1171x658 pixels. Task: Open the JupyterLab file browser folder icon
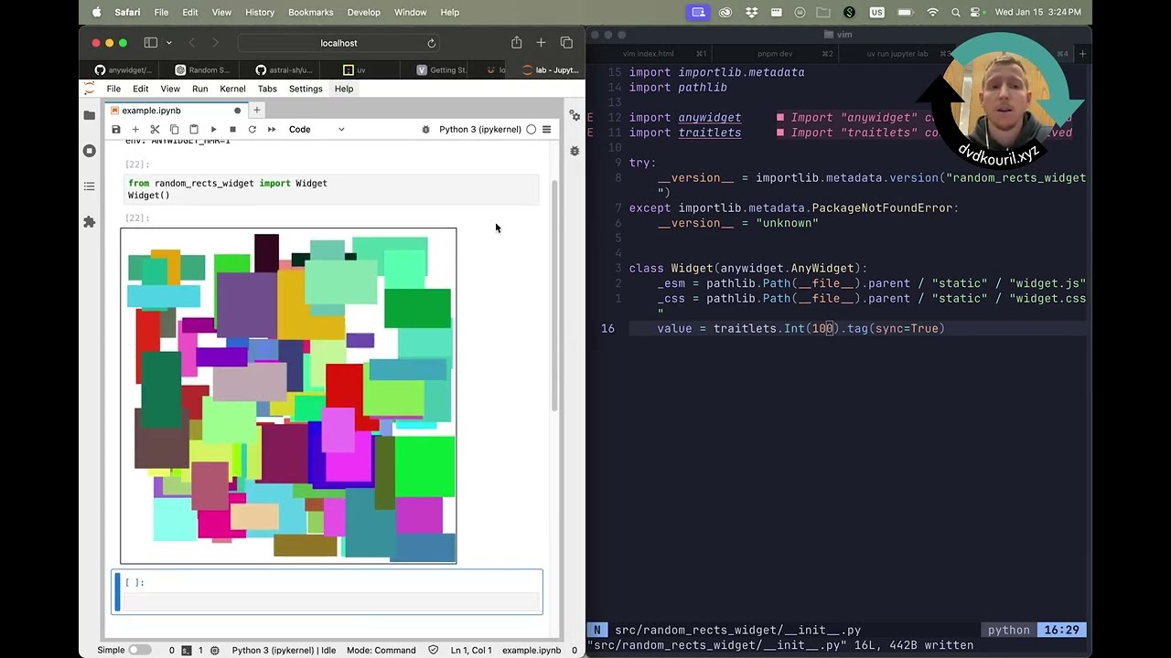click(89, 115)
